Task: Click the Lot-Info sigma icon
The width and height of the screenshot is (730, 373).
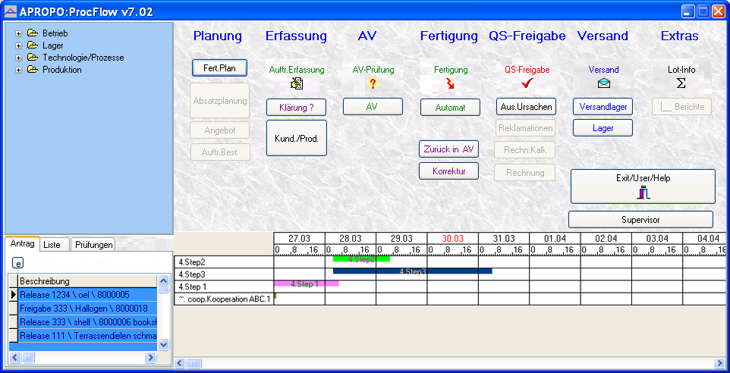Action: pyautogui.click(x=681, y=83)
